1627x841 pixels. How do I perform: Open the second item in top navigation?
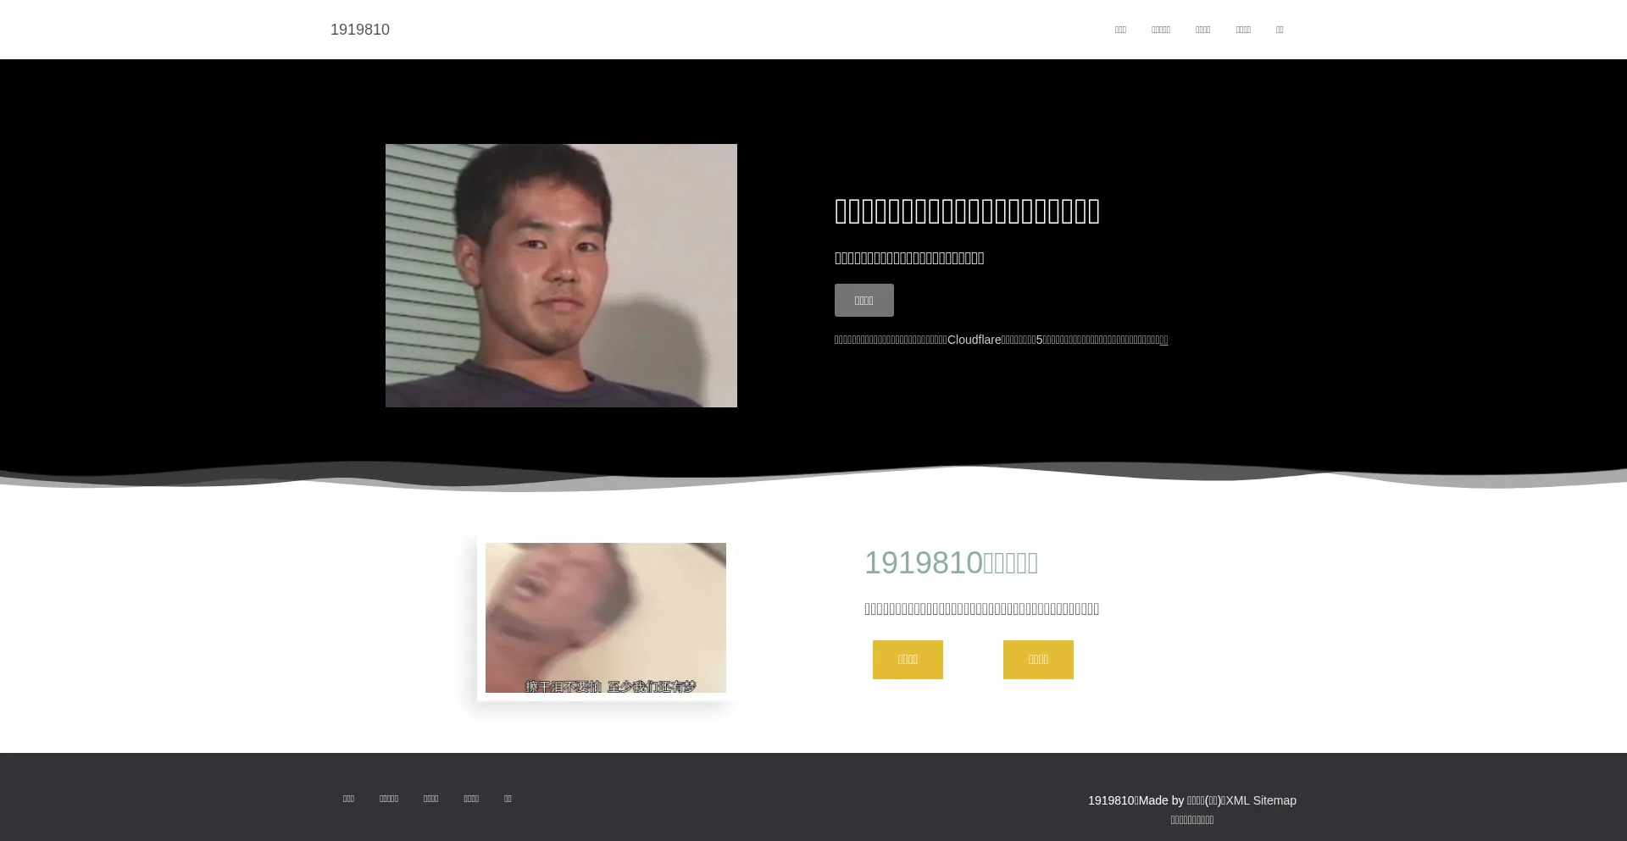click(x=1160, y=30)
